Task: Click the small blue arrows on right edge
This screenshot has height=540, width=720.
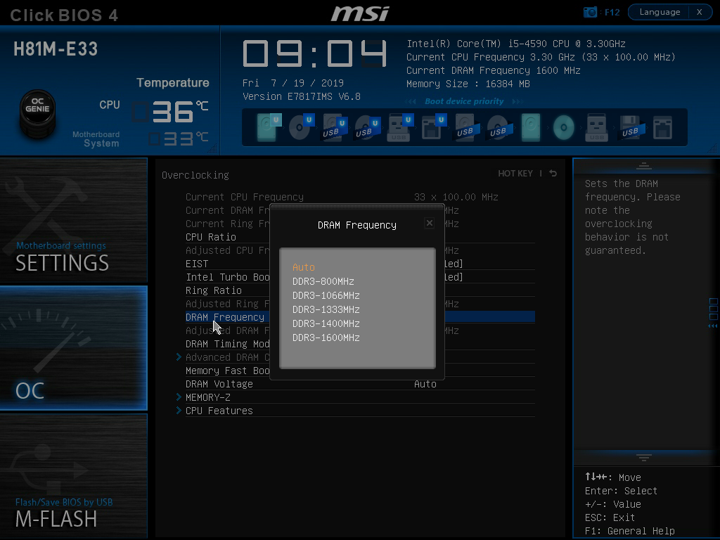Action: coord(713,326)
